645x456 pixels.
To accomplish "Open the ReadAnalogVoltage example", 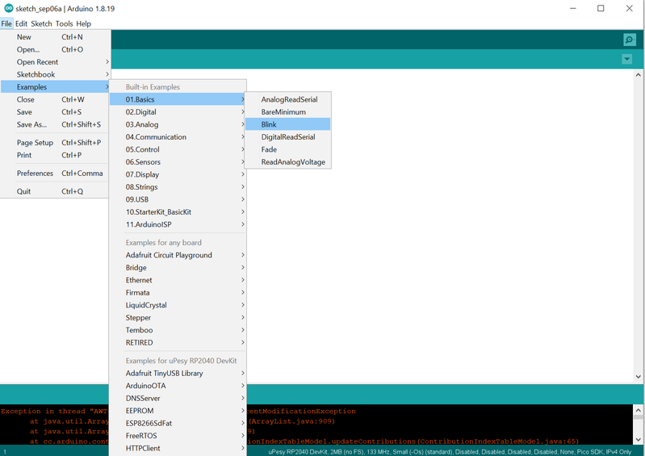I will pyautogui.click(x=288, y=162).
